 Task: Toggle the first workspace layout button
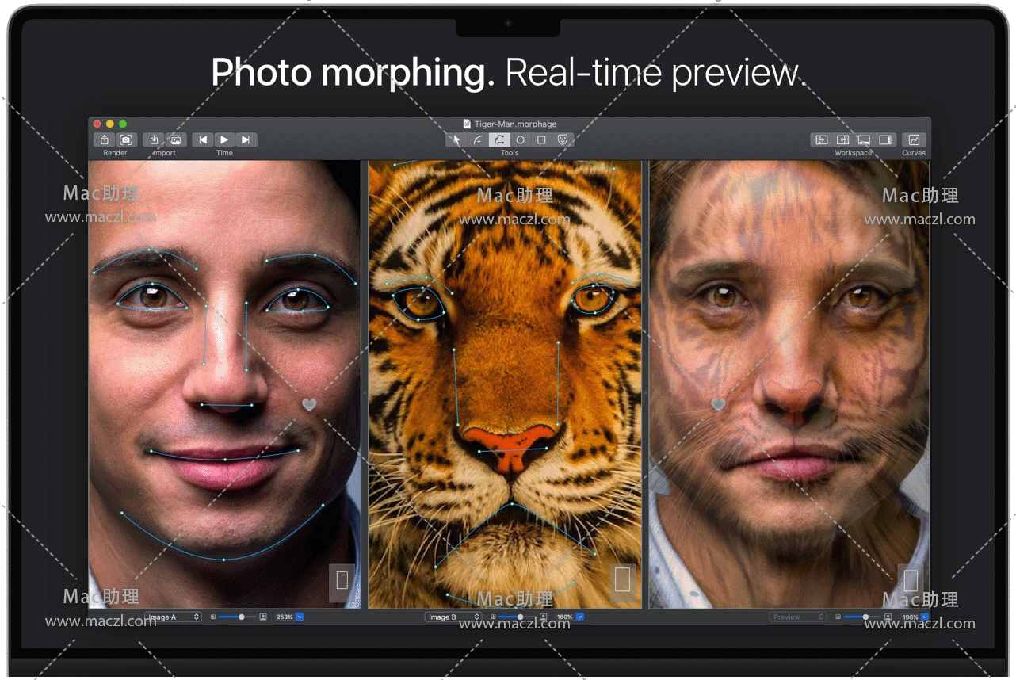tap(821, 140)
